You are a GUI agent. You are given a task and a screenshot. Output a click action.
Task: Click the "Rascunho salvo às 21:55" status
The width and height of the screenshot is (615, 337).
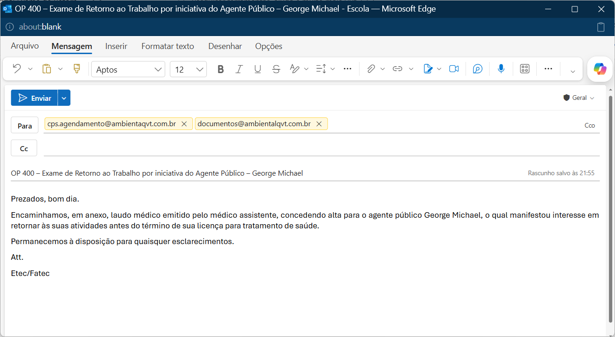pos(561,173)
